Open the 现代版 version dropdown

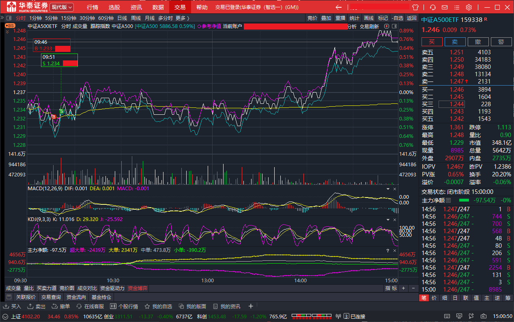point(62,7)
